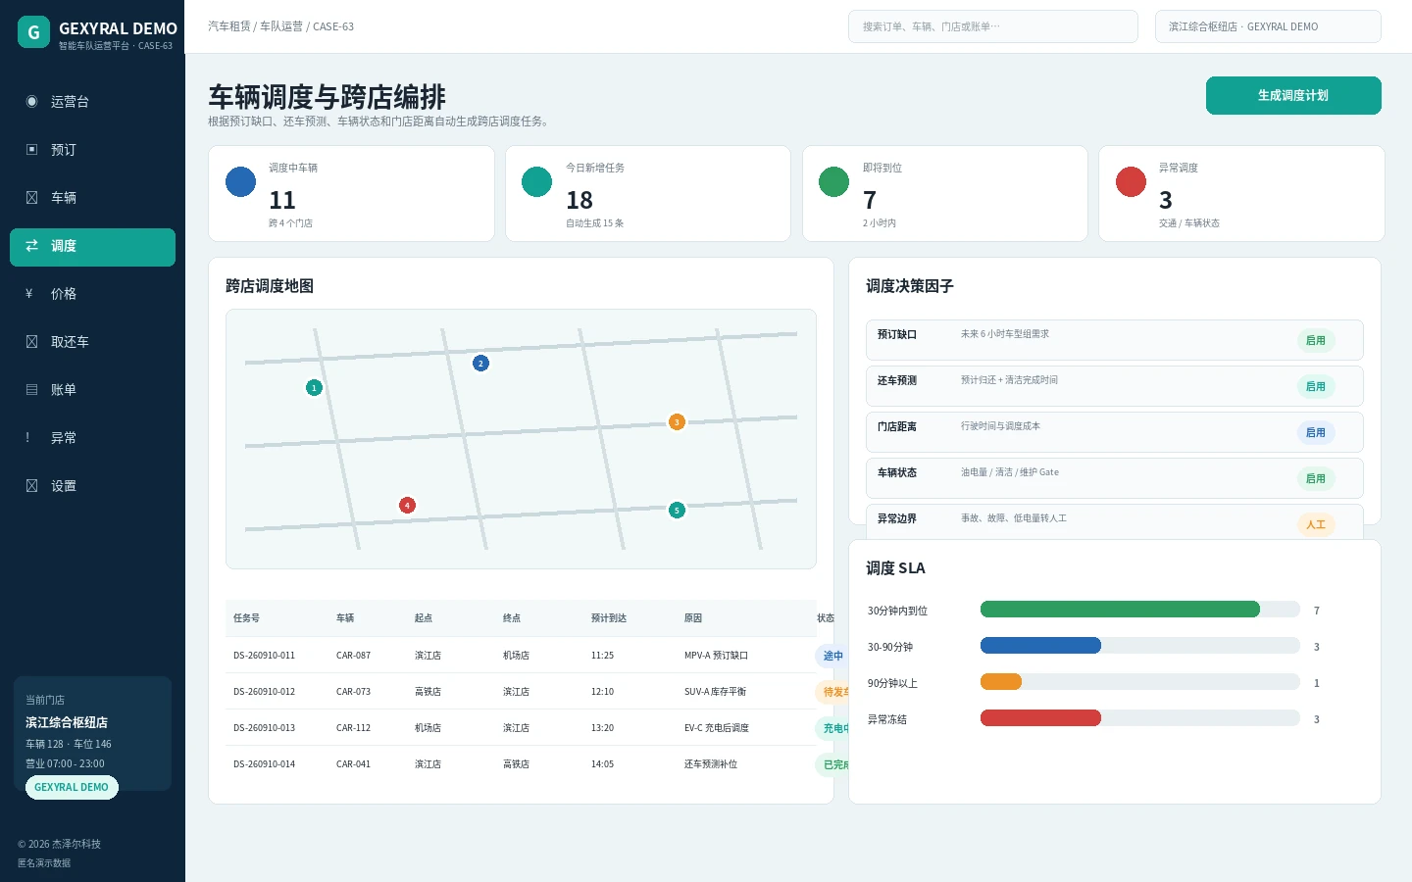Focus the 搜索订单、车辆、门店或账单 search field
Screen dimensions: 1412x882
click(993, 26)
